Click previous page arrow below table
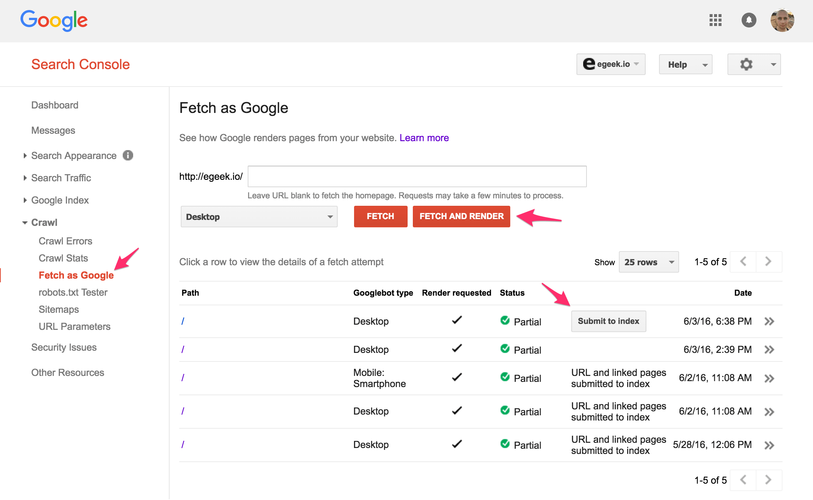Image resolution: width=813 pixels, height=500 pixels. [743, 480]
